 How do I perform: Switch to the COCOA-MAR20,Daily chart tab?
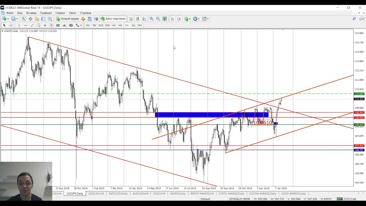[x=263, y=193]
